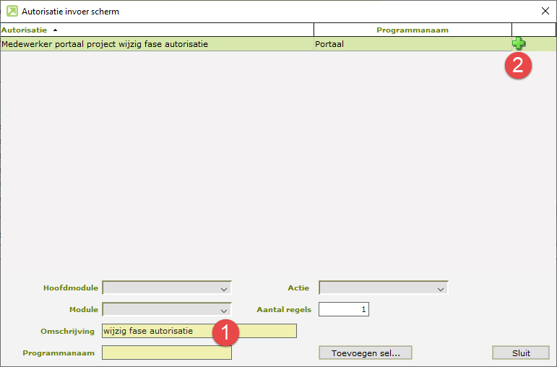Screen dimensions: 557x367
Task: Expand the Module combo box
Action: tap(167, 310)
